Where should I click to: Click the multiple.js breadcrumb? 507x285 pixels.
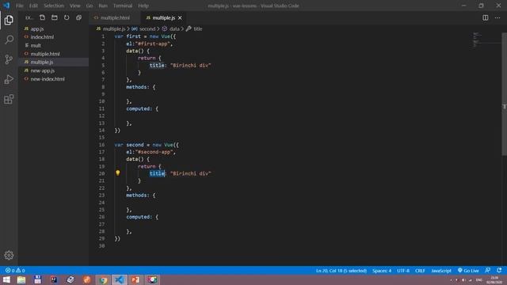(114, 28)
